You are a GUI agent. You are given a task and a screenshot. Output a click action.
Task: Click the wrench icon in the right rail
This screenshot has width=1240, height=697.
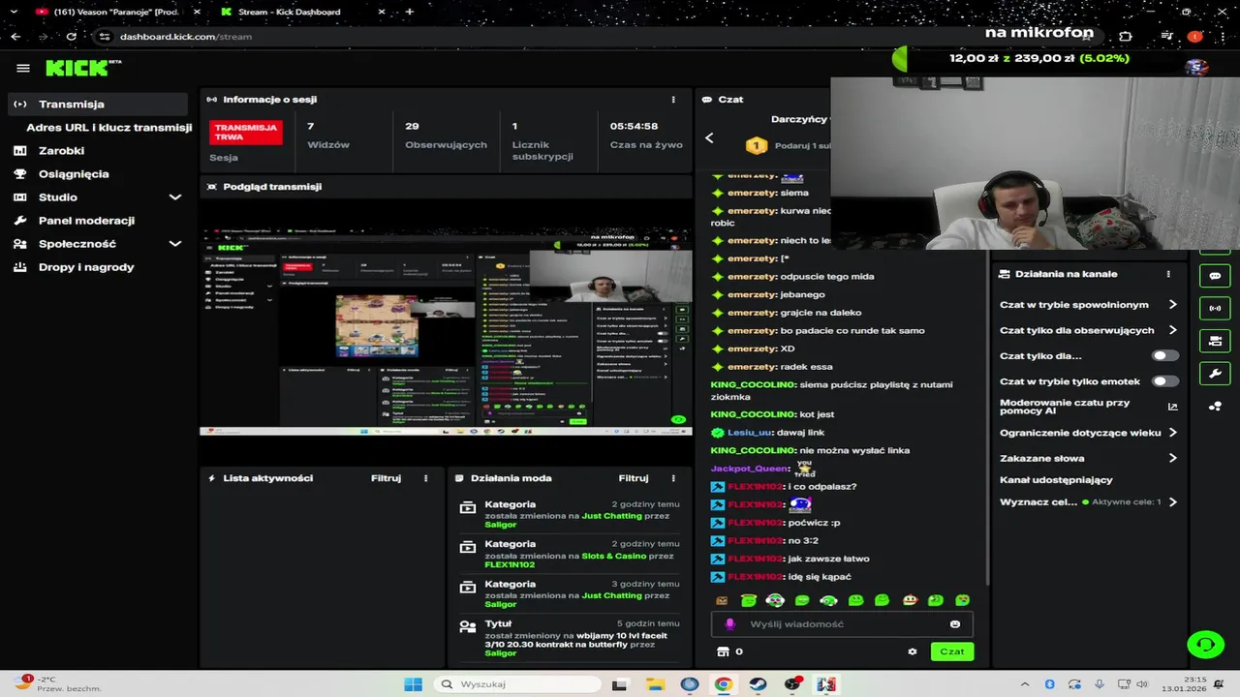coord(1215,374)
